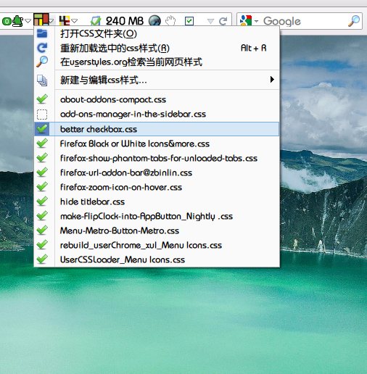
Task: Click the stacked pages icon in menu
Action: [x=42, y=80]
